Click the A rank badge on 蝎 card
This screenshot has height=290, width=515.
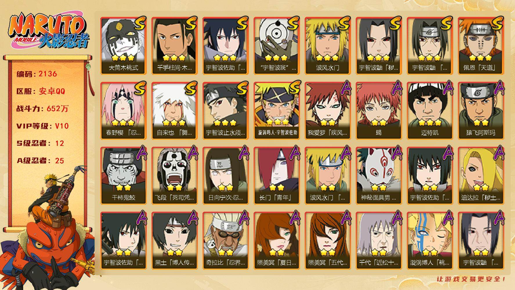(396, 88)
